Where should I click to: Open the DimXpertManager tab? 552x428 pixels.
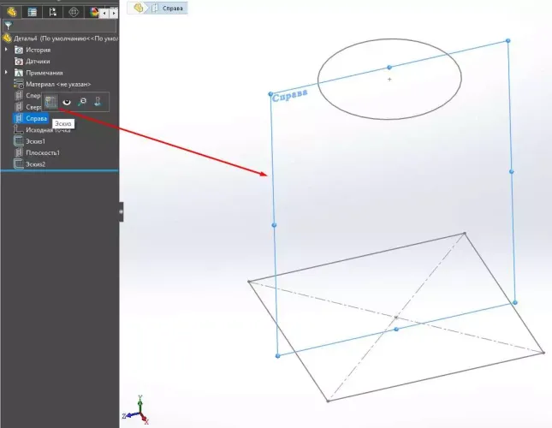[x=74, y=12]
